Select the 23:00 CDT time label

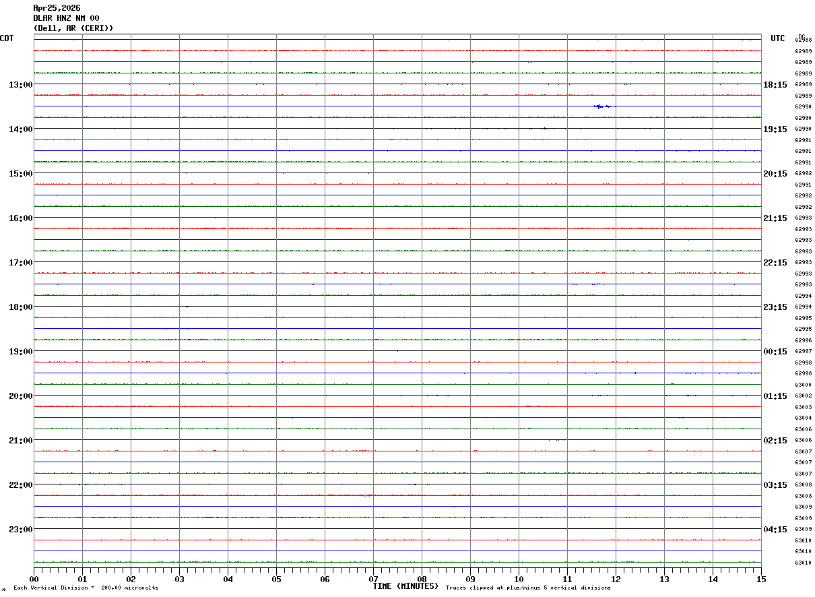click(x=21, y=529)
